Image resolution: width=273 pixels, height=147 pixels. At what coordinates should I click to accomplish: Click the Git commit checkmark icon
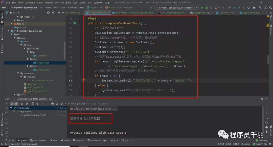click(x=239, y=8)
